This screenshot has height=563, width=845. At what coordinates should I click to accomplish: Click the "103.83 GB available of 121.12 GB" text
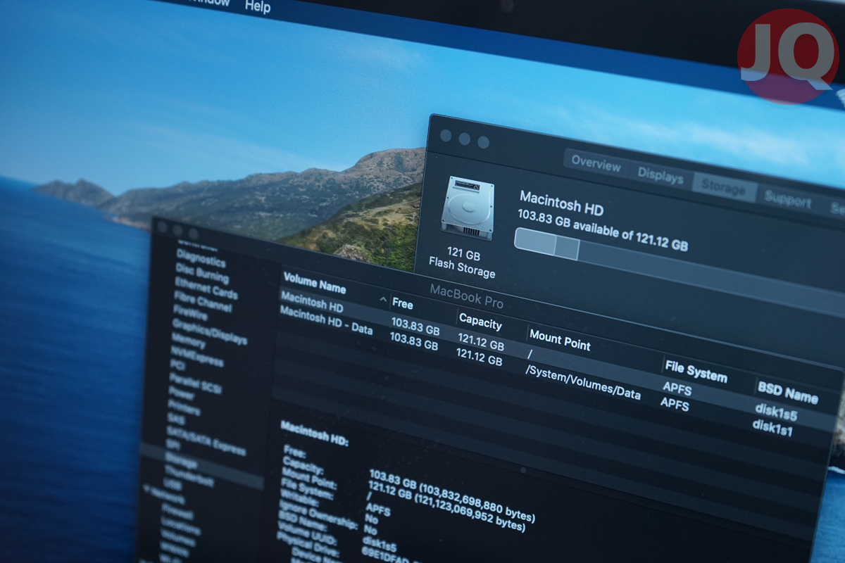tap(603, 230)
